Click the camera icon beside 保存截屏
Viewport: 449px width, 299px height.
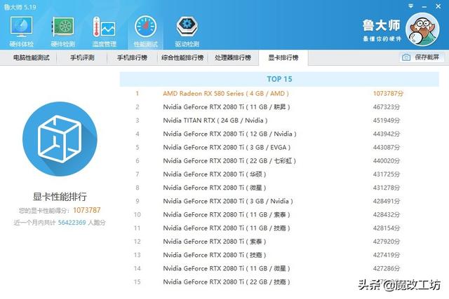tap(406, 57)
